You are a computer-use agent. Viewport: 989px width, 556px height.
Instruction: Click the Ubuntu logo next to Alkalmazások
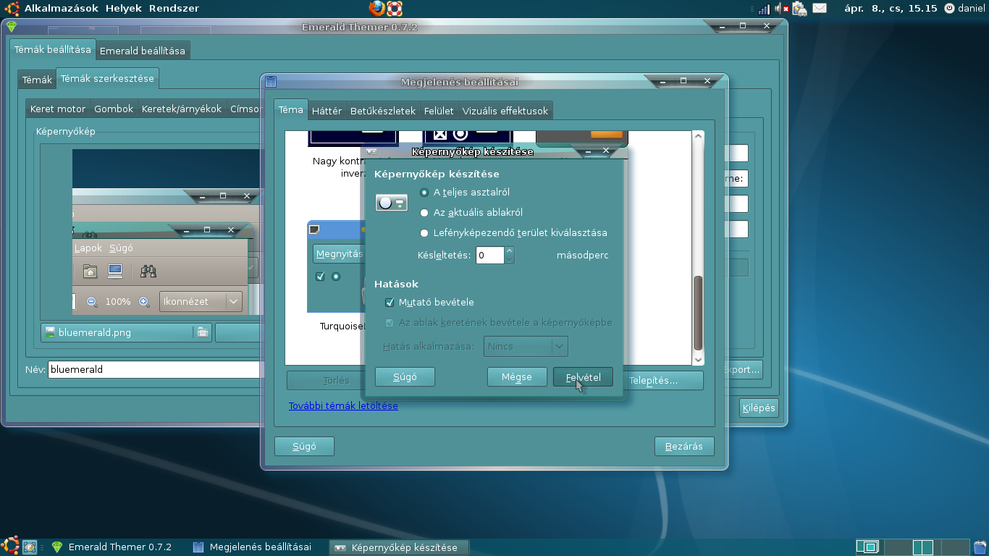point(11,8)
